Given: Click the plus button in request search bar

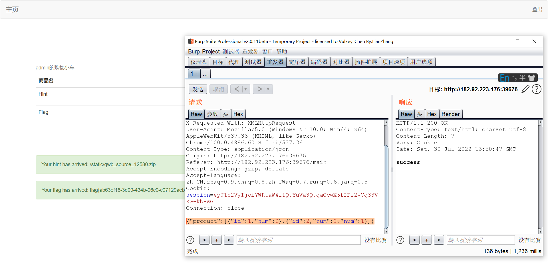Looking at the screenshot, I should pos(217,240).
